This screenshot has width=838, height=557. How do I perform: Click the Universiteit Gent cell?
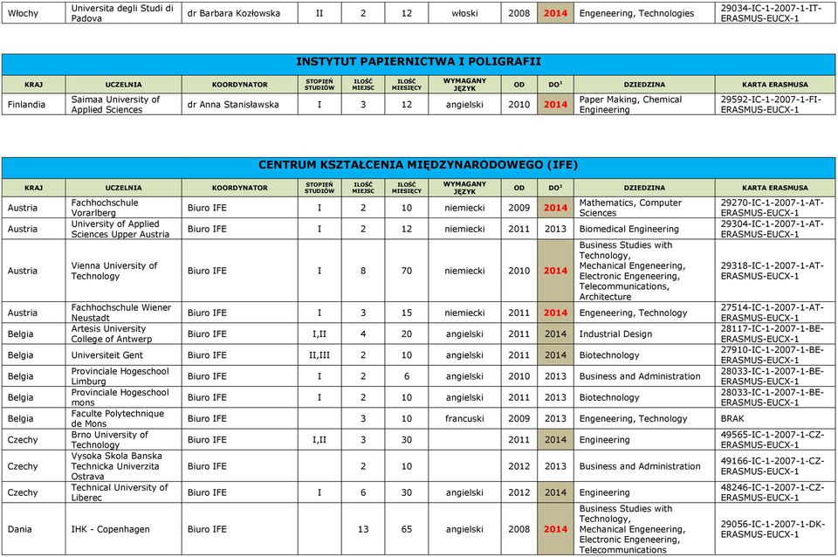point(123,355)
